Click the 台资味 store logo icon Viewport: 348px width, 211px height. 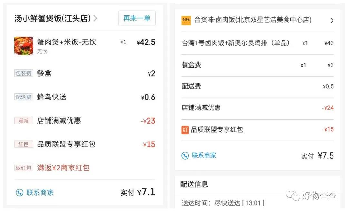(x=186, y=20)
